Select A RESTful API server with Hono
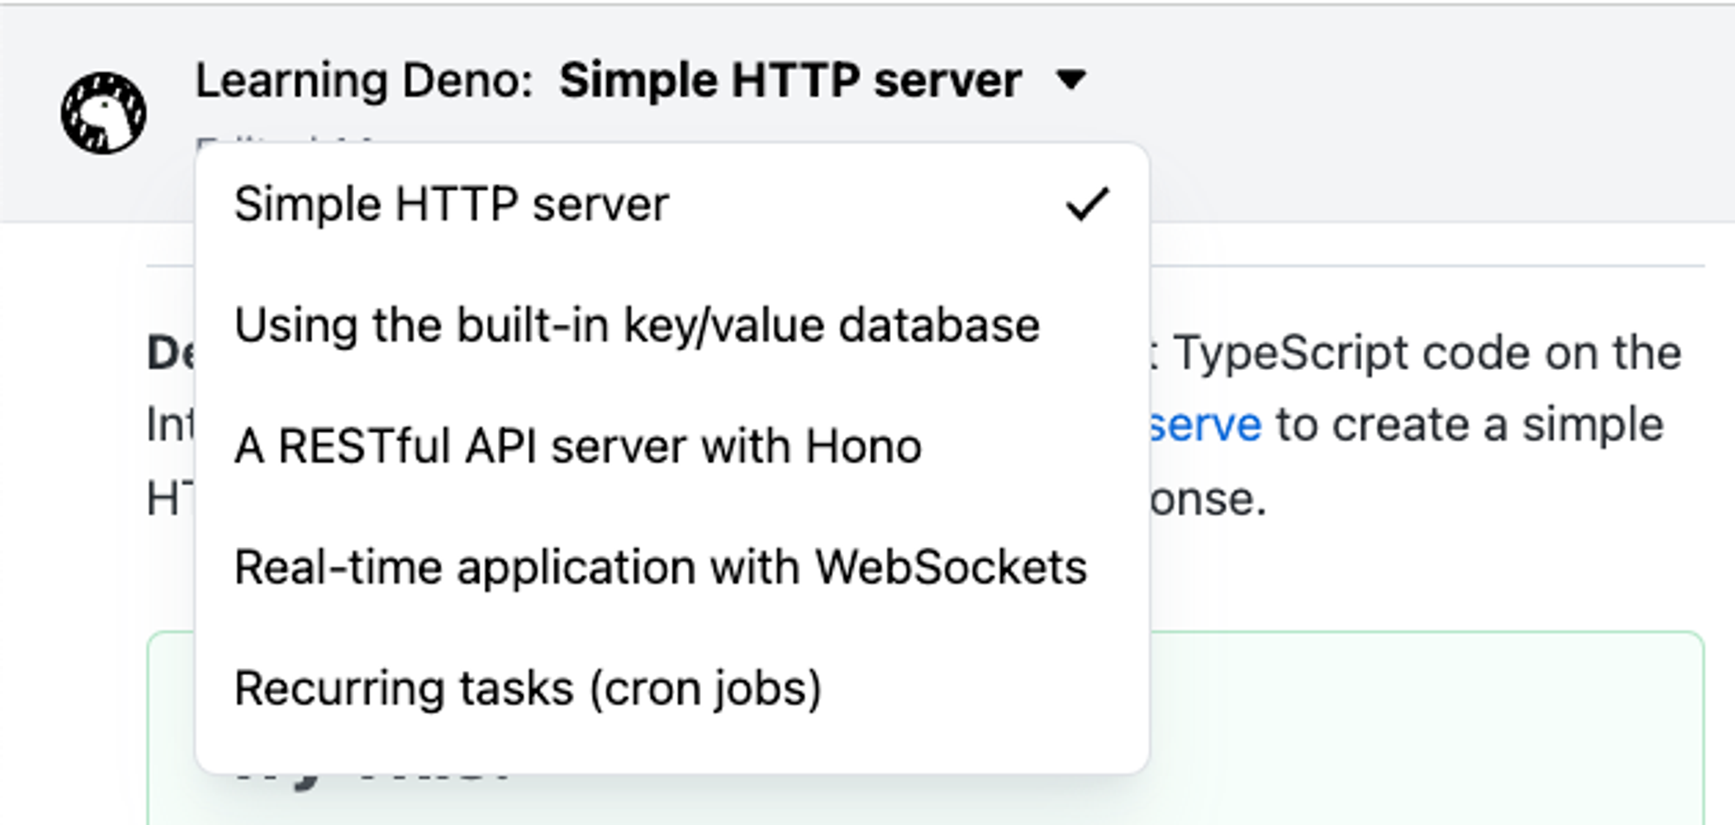Screen dimensions: 1735x825 pyautogui.click(x=578, y=447)
